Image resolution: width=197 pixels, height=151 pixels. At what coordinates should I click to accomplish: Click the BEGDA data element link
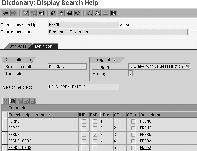click(145, 141)
